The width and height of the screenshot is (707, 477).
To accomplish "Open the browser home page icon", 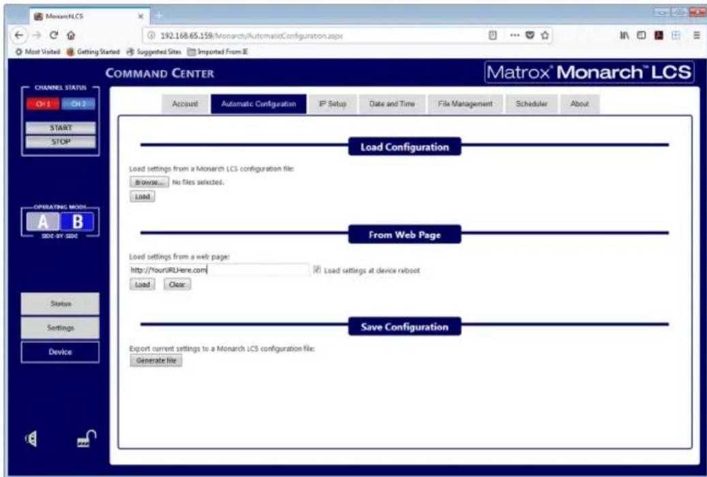I will [x=71, y=35].
